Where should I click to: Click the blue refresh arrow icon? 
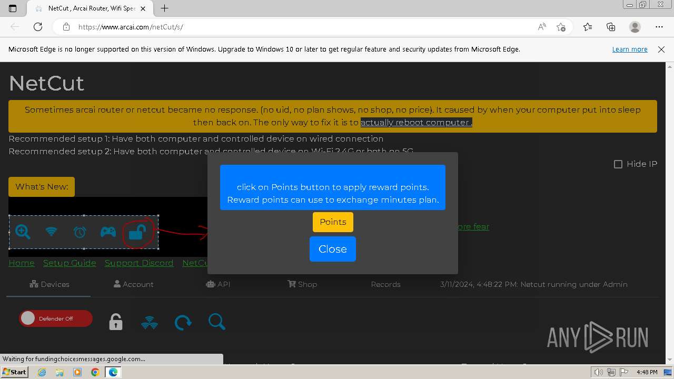(183, 322)
